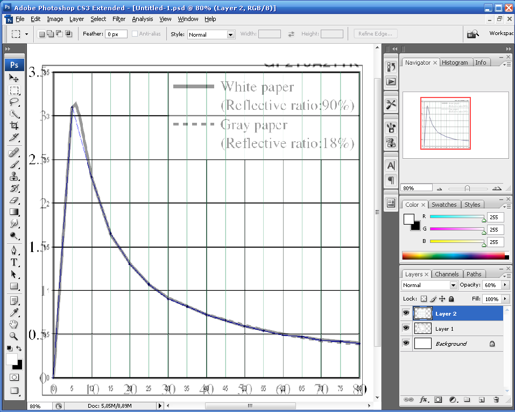
Task: Click the Hand tool
Action: (15, 324)
